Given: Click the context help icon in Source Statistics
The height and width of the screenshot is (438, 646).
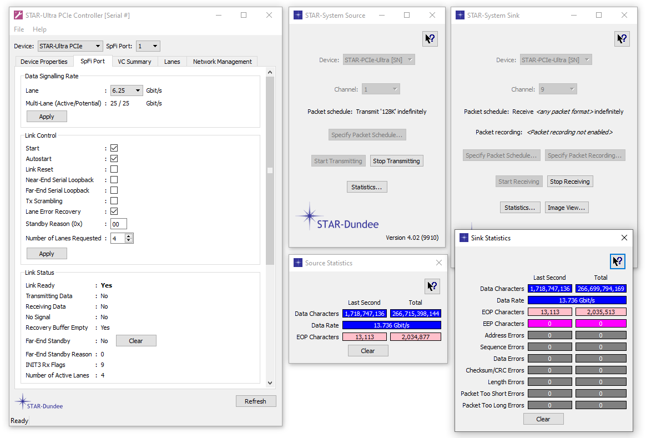Looking at the screenshot, I should pos(432,286).
